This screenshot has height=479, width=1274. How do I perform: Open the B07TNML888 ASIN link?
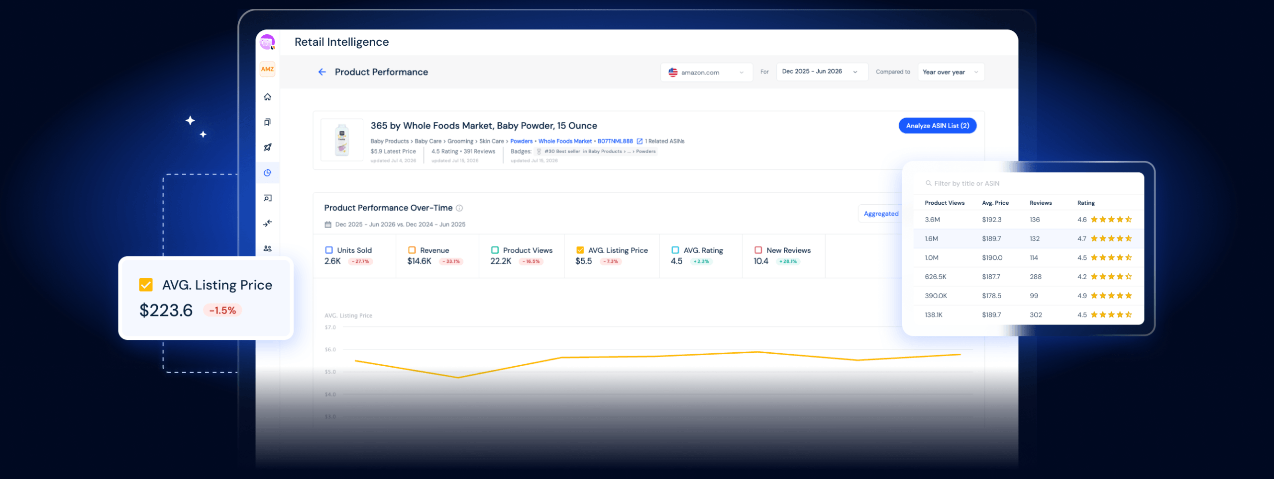coord(615,141)
